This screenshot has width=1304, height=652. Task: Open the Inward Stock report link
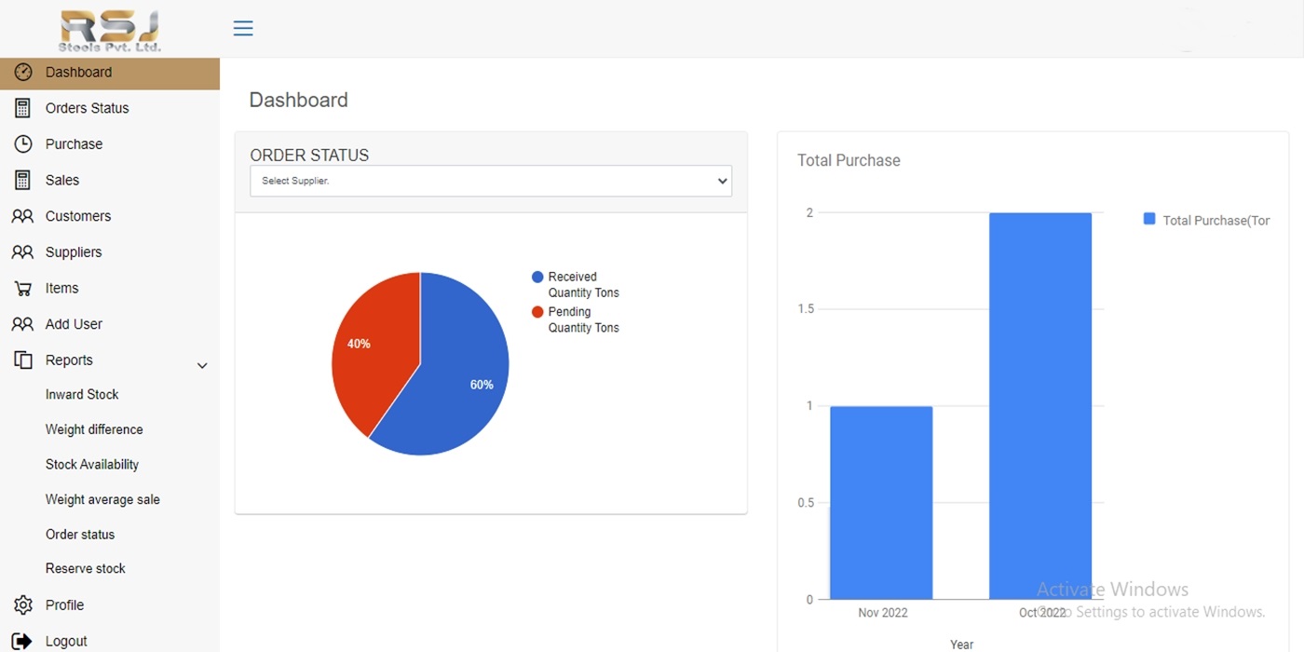coord(82,394)
